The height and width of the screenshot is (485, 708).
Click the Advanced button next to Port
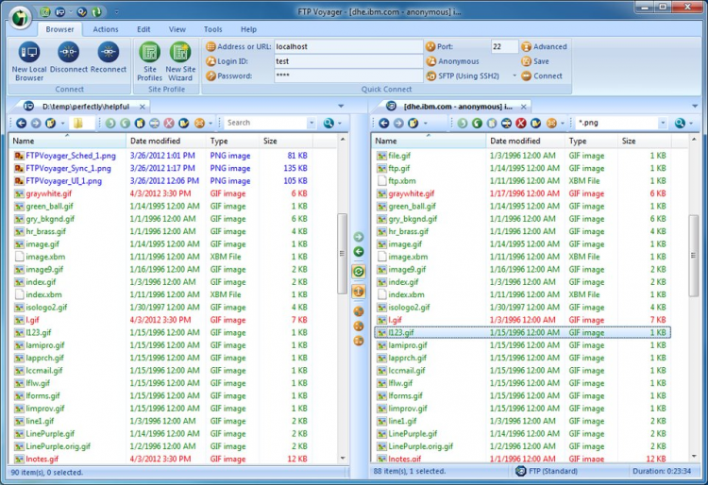point(544,46)
